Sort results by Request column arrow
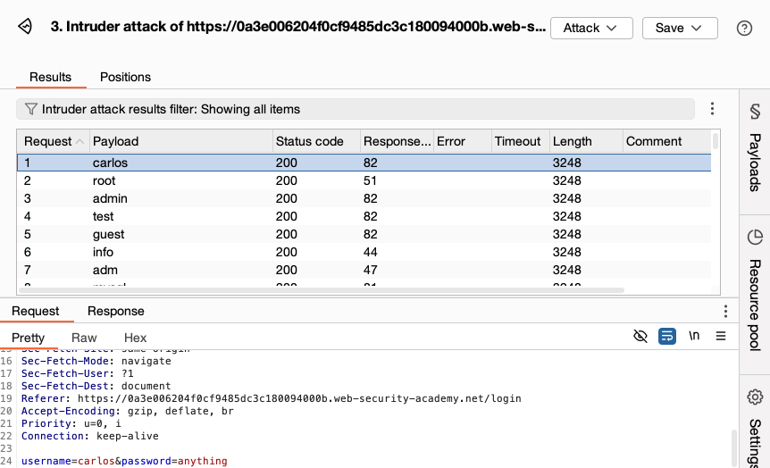 (x=81, y=141)
